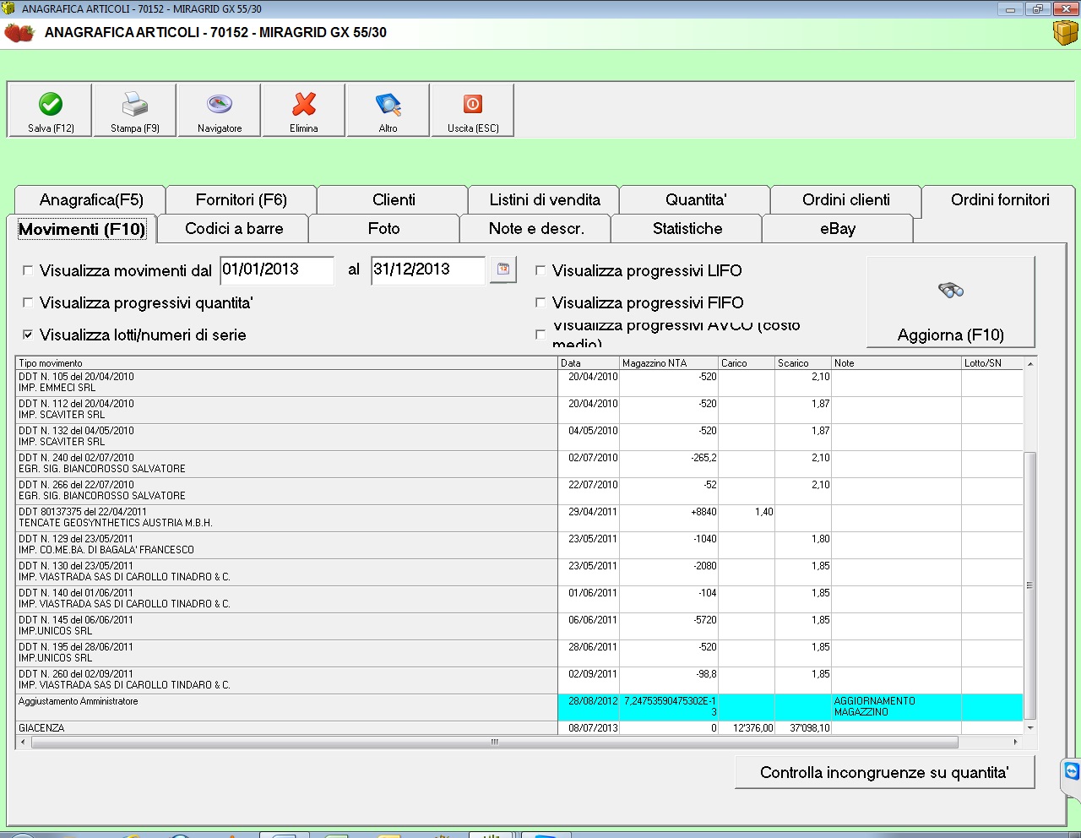Open the Listini di vendita tab
This screenshot has width=1081, height=838.
(545, 200)
